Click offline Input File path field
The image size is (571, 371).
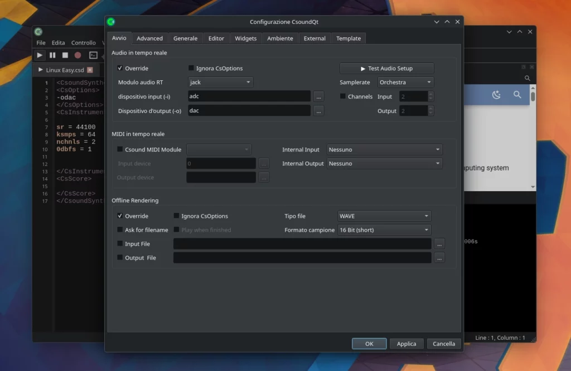pyautogui.click(x=302, y=243)
